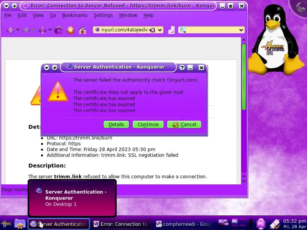Click the SSL negotiation failed information line
The width and height of the screenshot is (307, 230).
pyautogui.click(x=112, y=155)
